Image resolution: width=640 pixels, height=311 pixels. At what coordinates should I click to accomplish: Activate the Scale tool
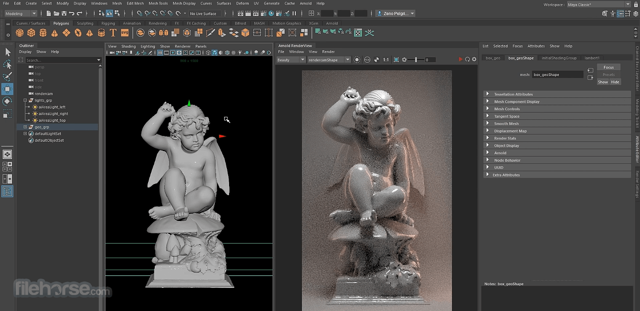coord(8,114)
